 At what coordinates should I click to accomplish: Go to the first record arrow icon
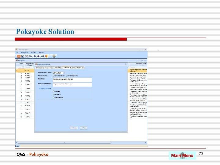point(31,56)
